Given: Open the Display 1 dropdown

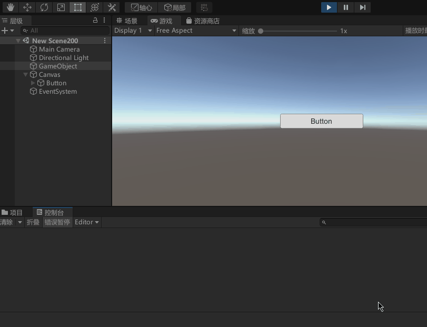Looking at the screenshot, I should [x=133, y=31].
